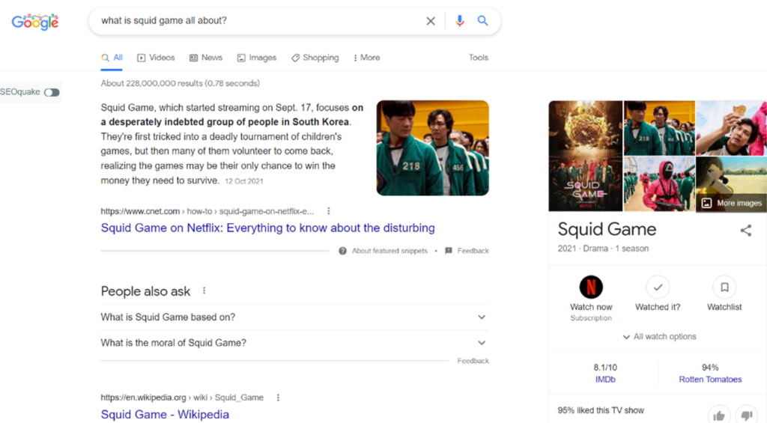
Task: Start voice search with the microphone icon
Action: click(x=459, y=20)
